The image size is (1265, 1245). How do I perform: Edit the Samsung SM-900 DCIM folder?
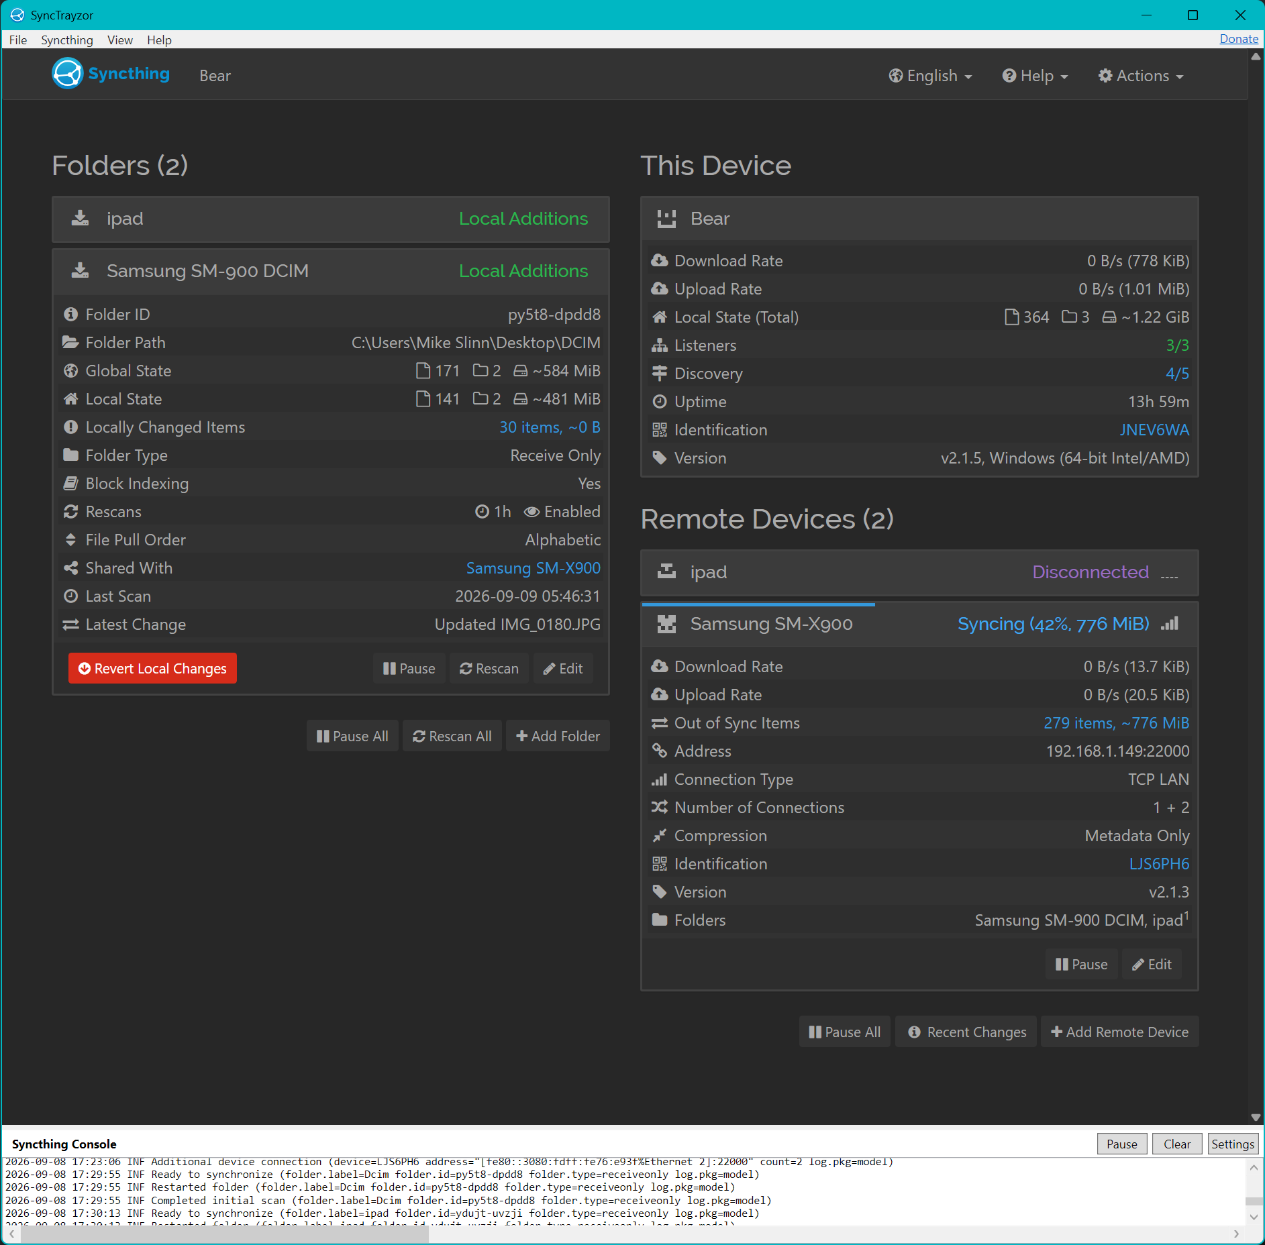point(563,668)
